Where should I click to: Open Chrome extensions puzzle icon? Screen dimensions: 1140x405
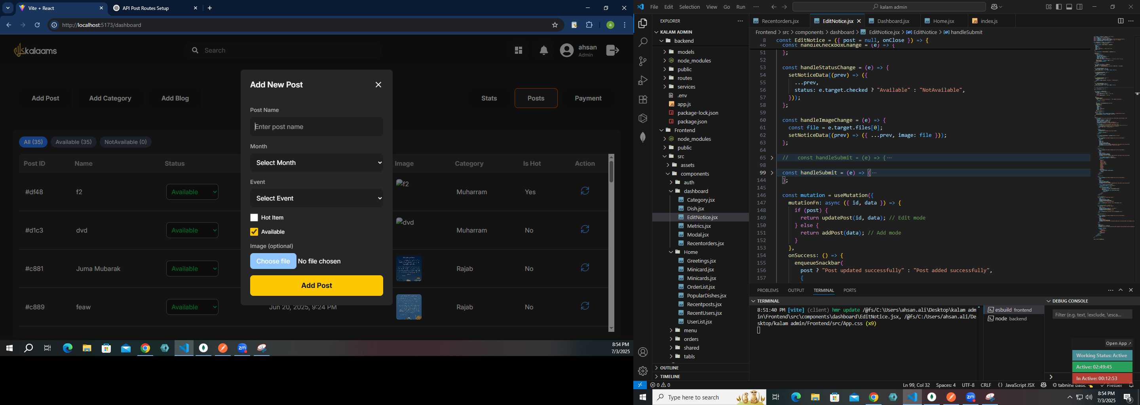[x=589, y=25]
